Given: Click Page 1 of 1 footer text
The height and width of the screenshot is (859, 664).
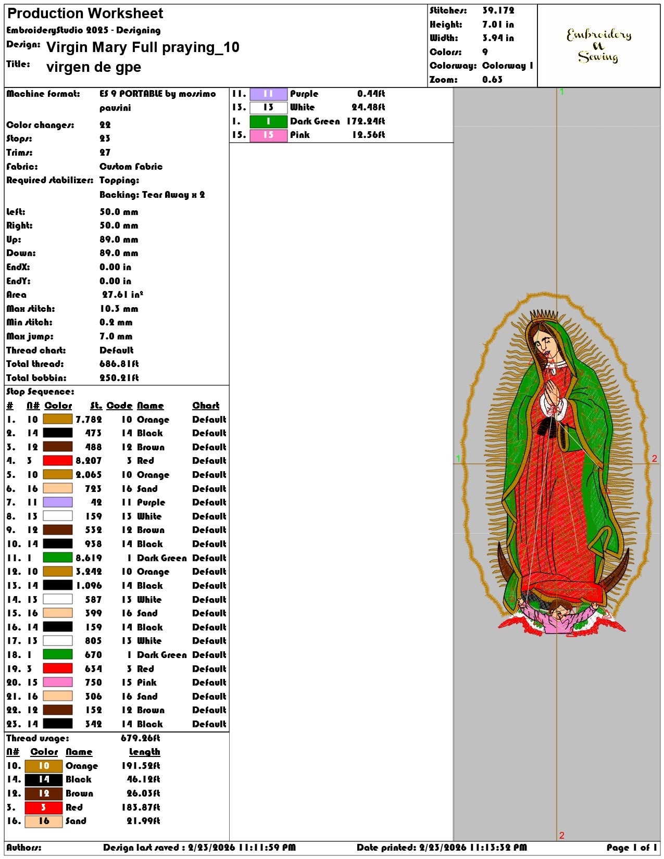Looking at the screenshot, I should pyautogui.click(x=632, y=848).
